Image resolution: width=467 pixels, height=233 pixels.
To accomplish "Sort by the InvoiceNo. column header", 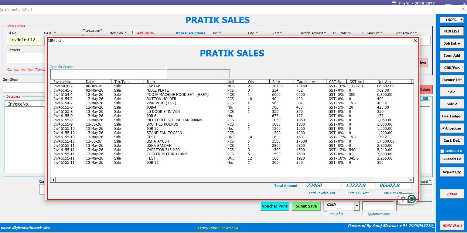I will pyautogui.click(x=67, y=82).
